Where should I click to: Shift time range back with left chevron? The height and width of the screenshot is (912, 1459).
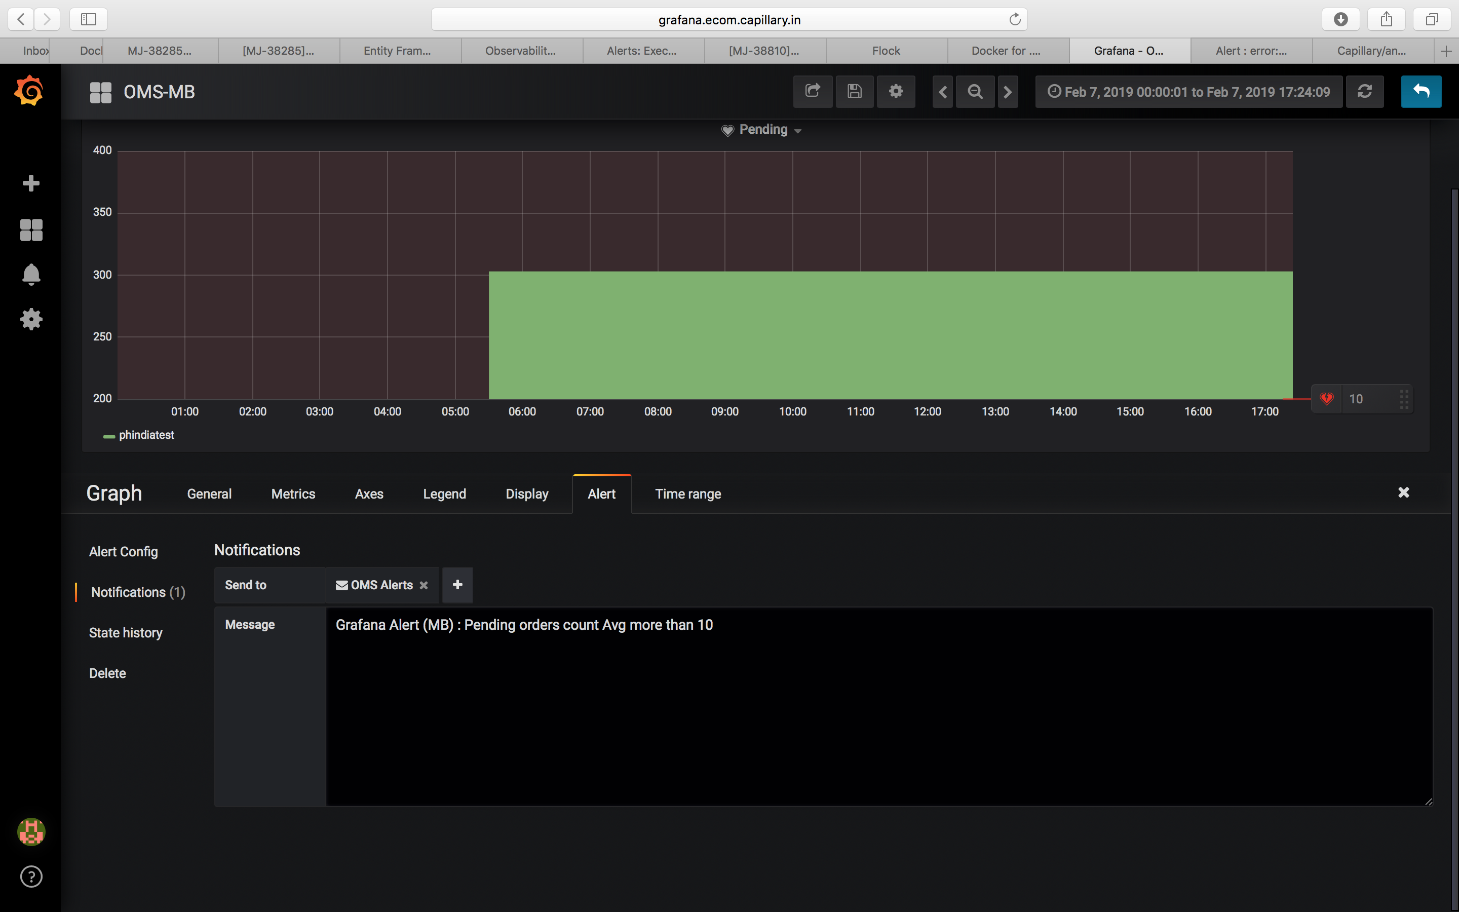[x=942, y=92]
